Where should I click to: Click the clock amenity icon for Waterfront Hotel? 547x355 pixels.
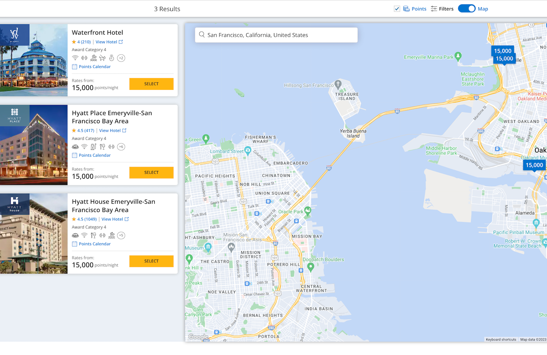(112, 58)
